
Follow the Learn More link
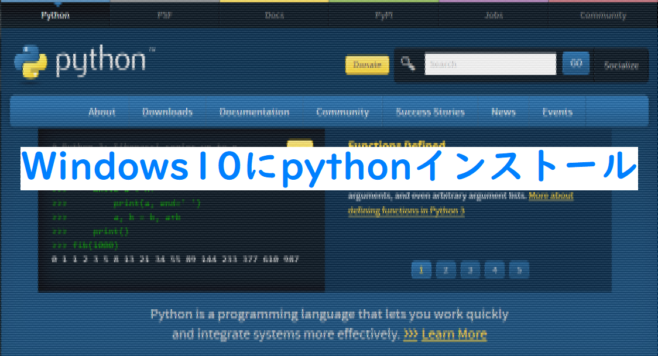[454, 335]
